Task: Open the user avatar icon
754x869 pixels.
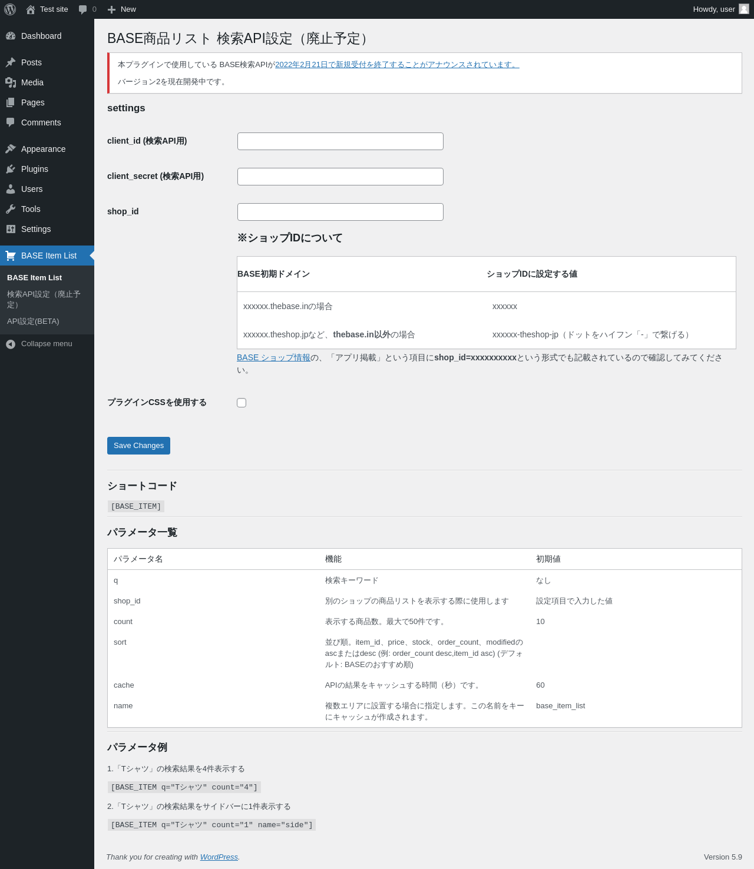Action: pyautogui.click(x=744, y=9)
